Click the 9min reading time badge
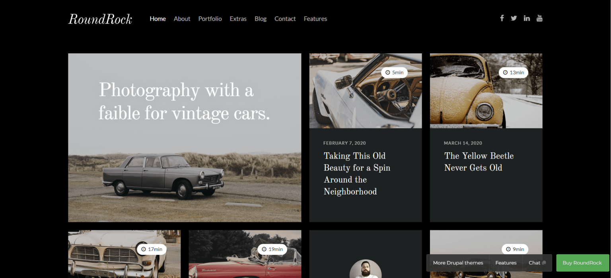Image resolution: width=611 pixels, height=278 pixels. pyautogui.click(x=515, y=249)
